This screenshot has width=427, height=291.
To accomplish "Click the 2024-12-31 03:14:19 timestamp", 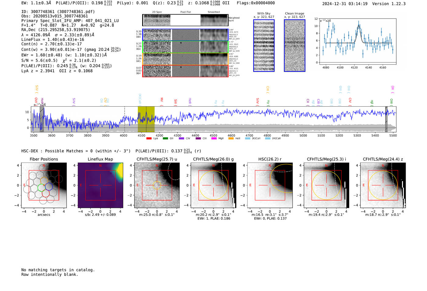I will (345, 4).
